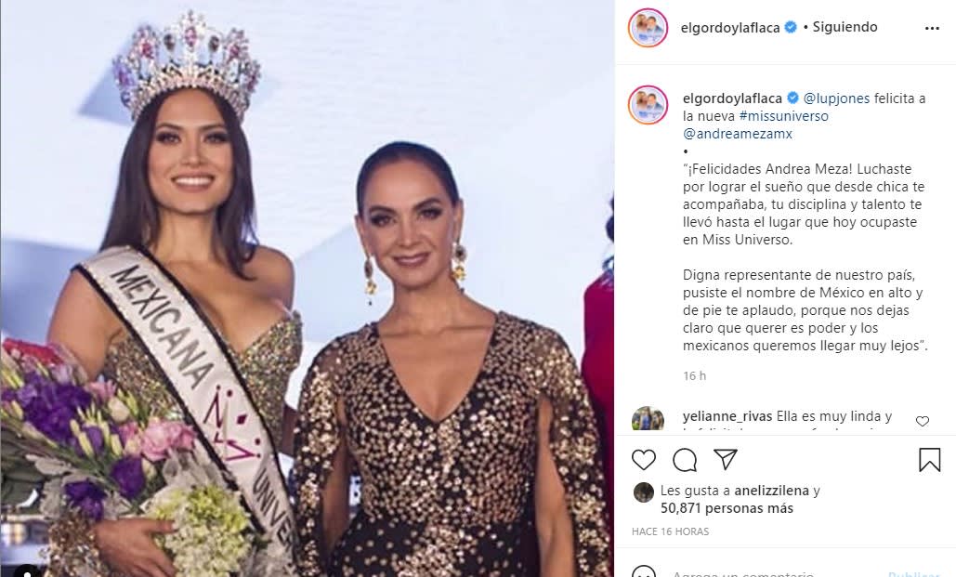Like the post with the heart icon
Screen dimensions: 956x577
point(643,460)
